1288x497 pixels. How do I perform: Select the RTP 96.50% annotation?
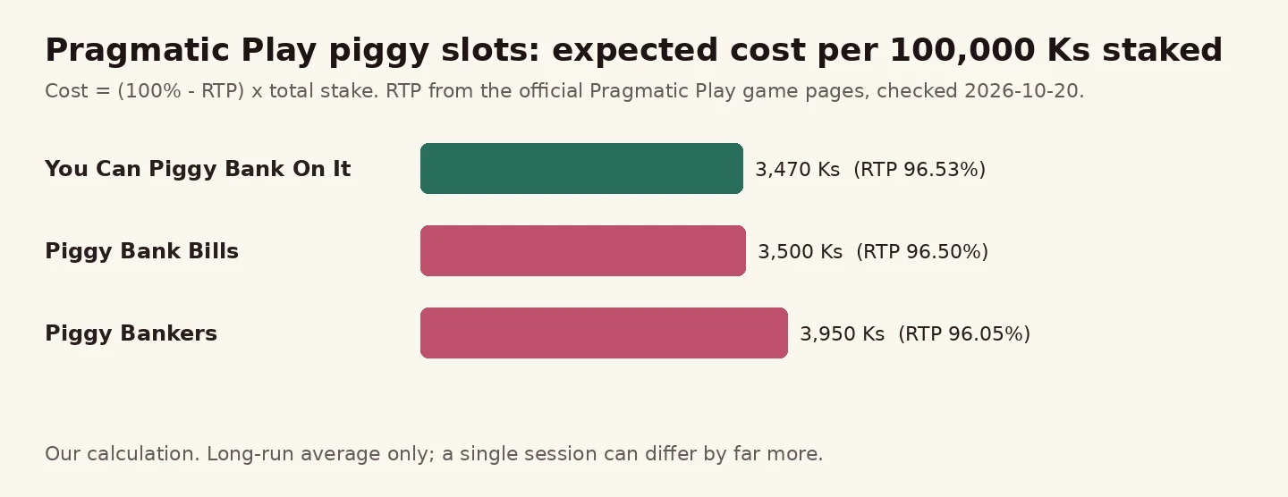[x=922, y=252]
